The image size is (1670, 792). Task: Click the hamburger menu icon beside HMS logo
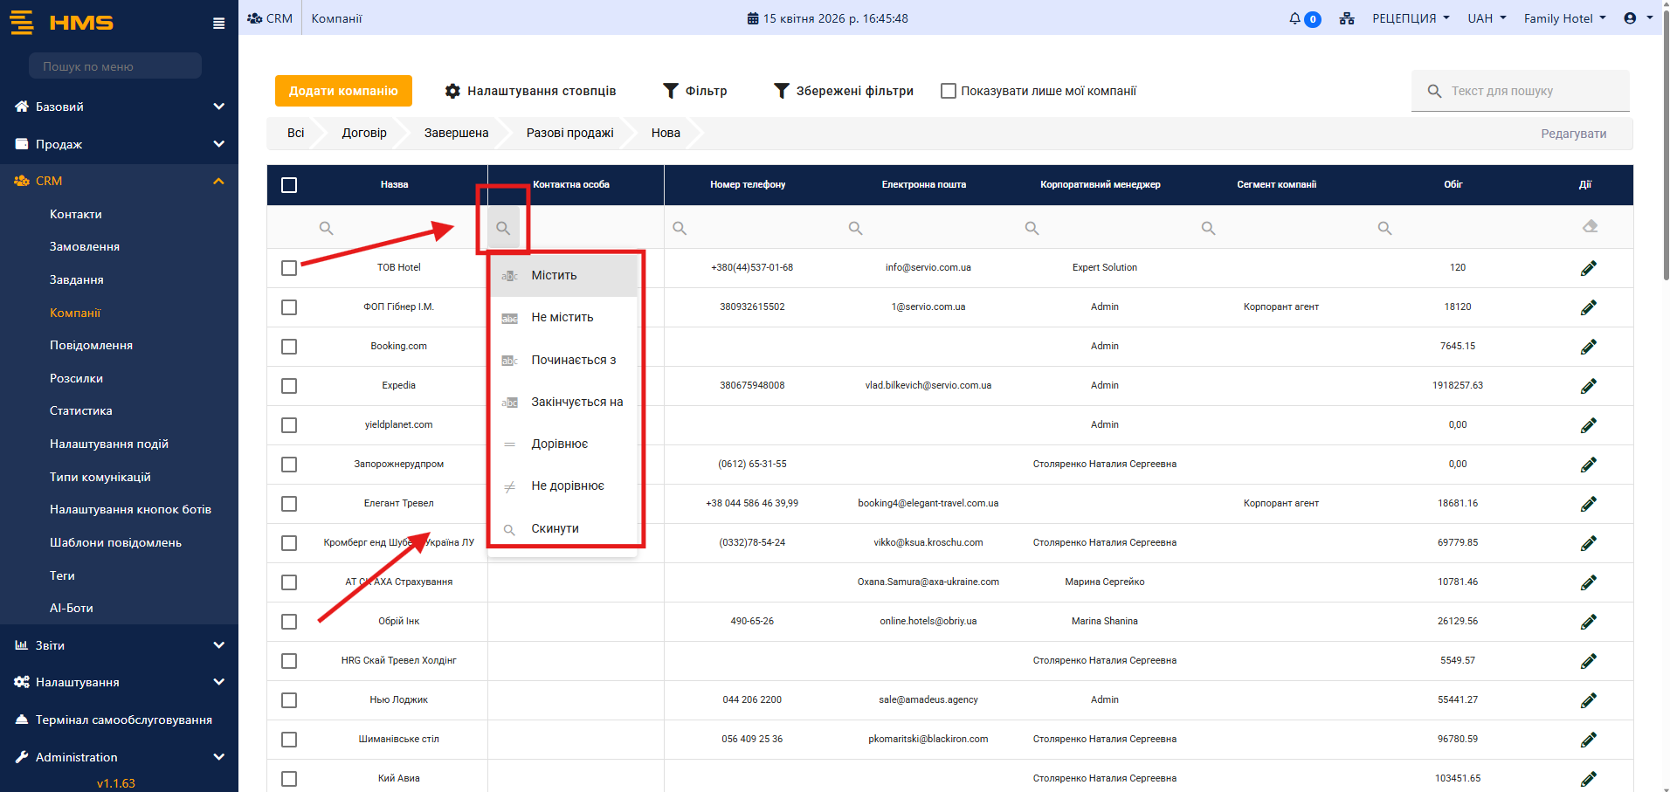tap(218, 24)
